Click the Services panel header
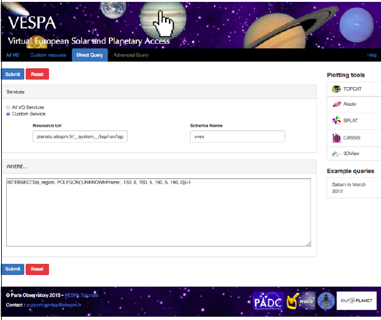381x320 pixels. [159, 92]
